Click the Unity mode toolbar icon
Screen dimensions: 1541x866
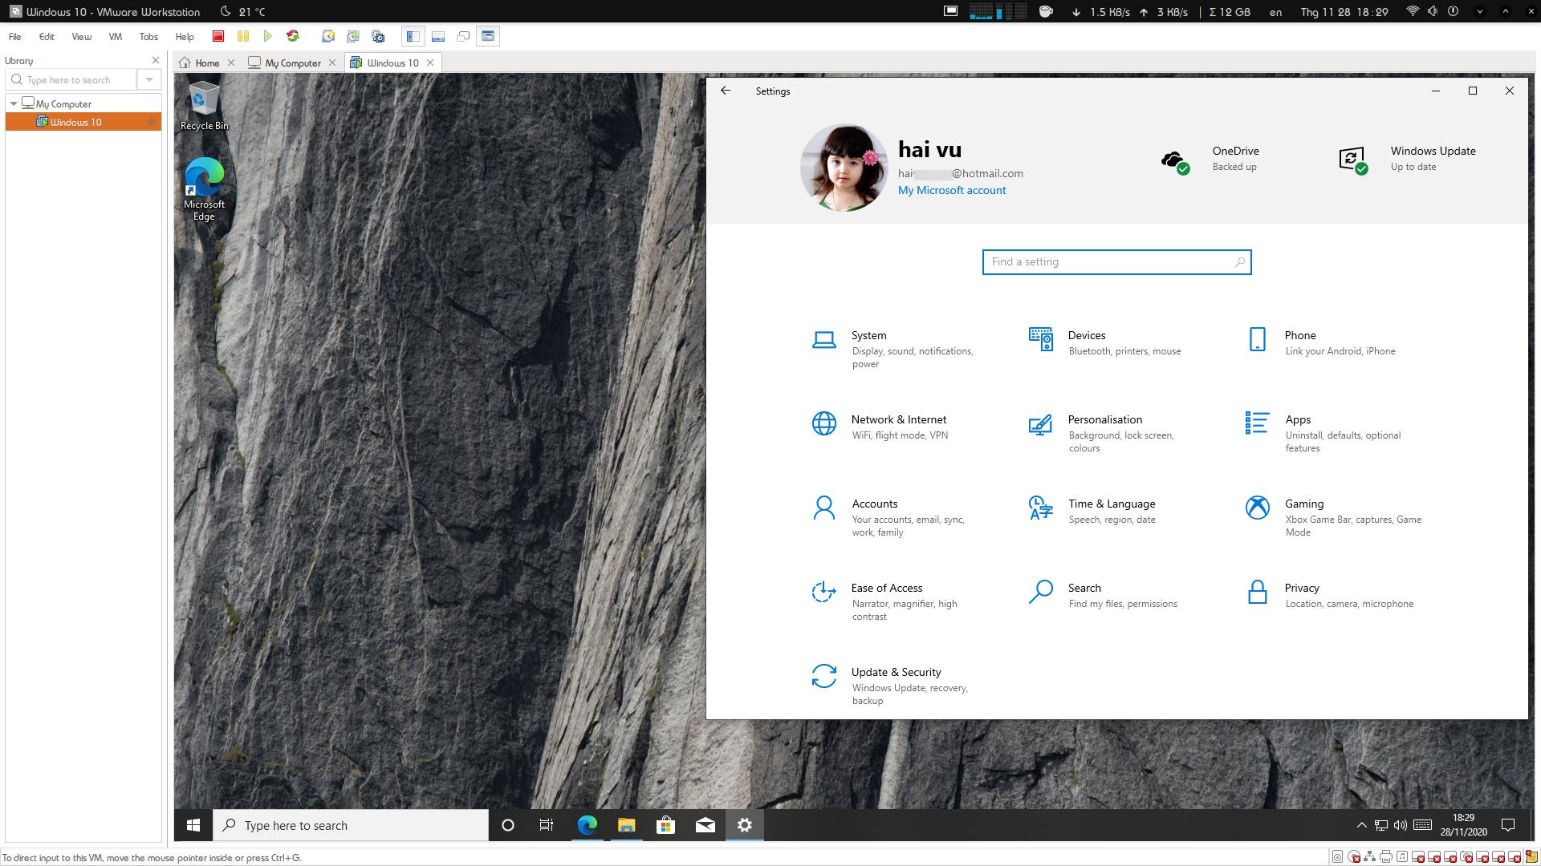coord(463,36)
